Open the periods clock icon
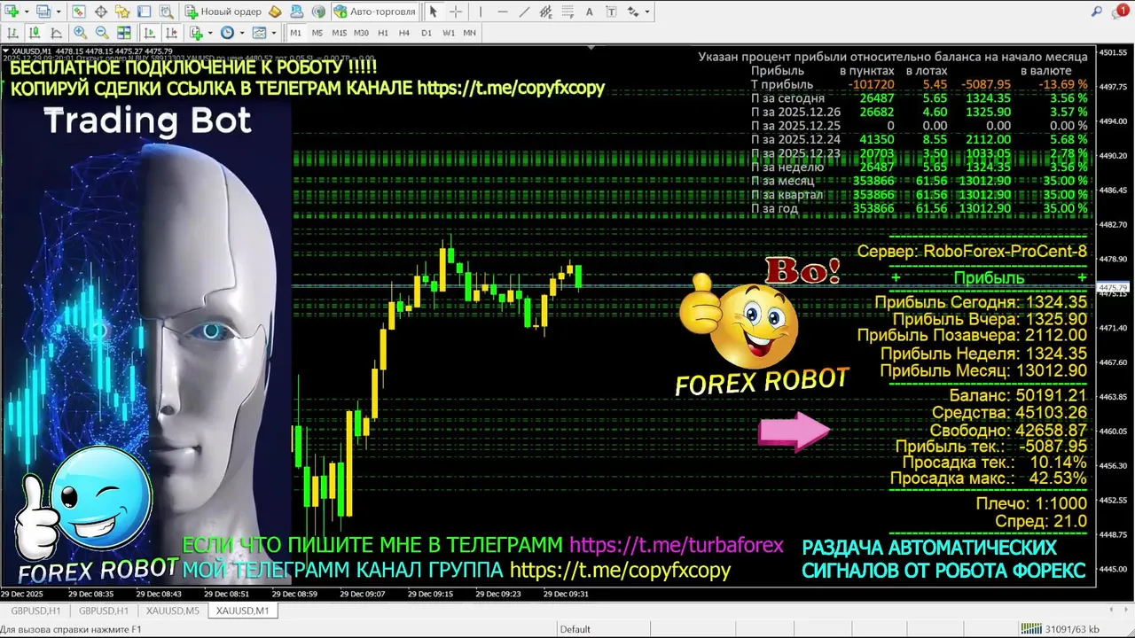The image size is (1135, 638). tap(227, 33)
